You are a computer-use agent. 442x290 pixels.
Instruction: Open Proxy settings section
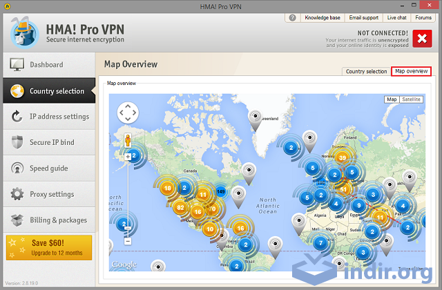49,194
